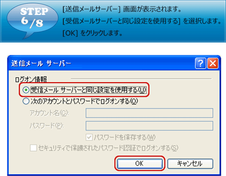This screenshot has width=226, height=176.
Task: Select 受信メール サーバーと同じ設定を使用する radio button
Action: (26, 90)
